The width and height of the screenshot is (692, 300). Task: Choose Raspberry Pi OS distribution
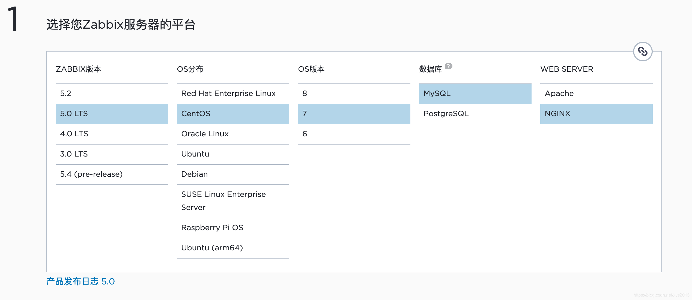coord(233,228)
